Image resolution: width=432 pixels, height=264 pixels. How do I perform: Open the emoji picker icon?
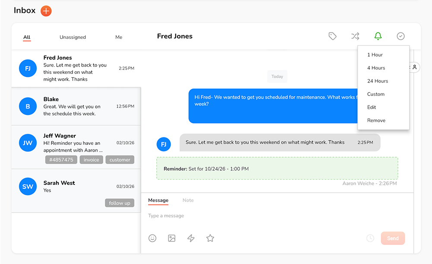click(152, 238)
